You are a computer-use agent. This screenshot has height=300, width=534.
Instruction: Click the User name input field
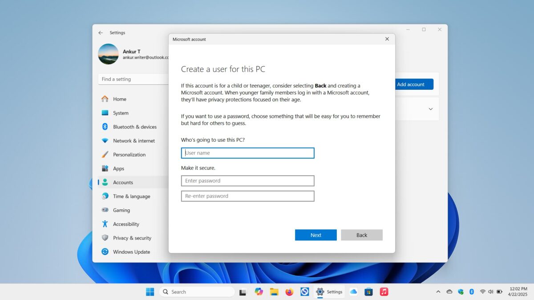pyautogui.click(x=247, y=153)
